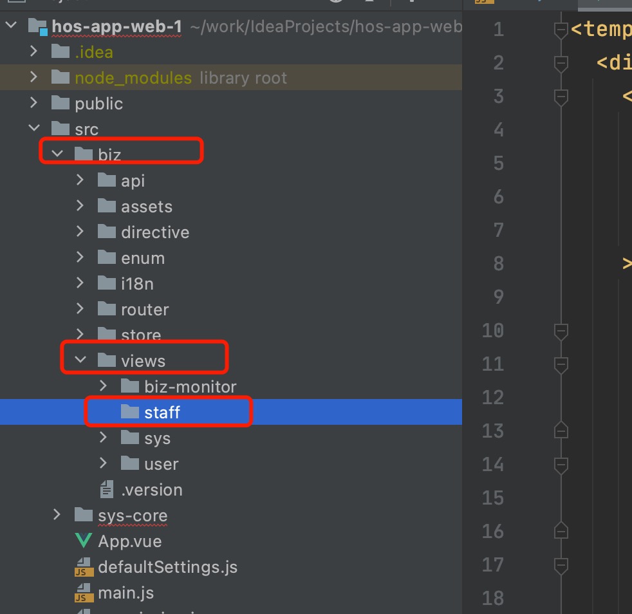The image size is (632, 614).
Task: Click the .version file icon
Action: [x=107, y=490]
